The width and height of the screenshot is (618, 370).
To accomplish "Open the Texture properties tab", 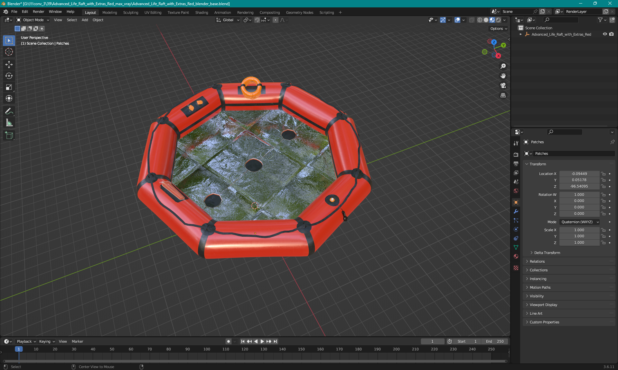I will coord(516,268).
